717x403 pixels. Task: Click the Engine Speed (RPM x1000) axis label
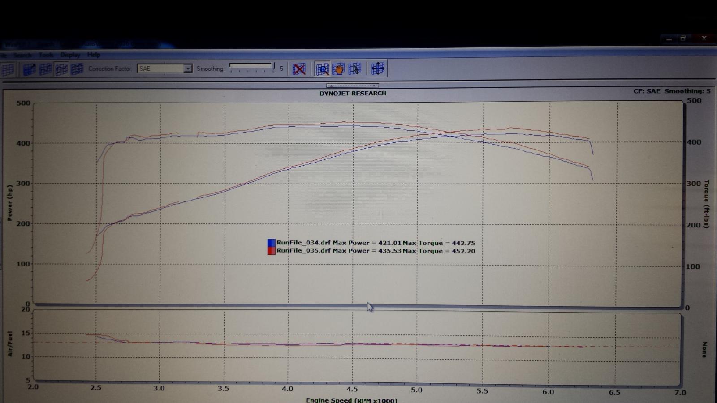(x=351, y=400)
